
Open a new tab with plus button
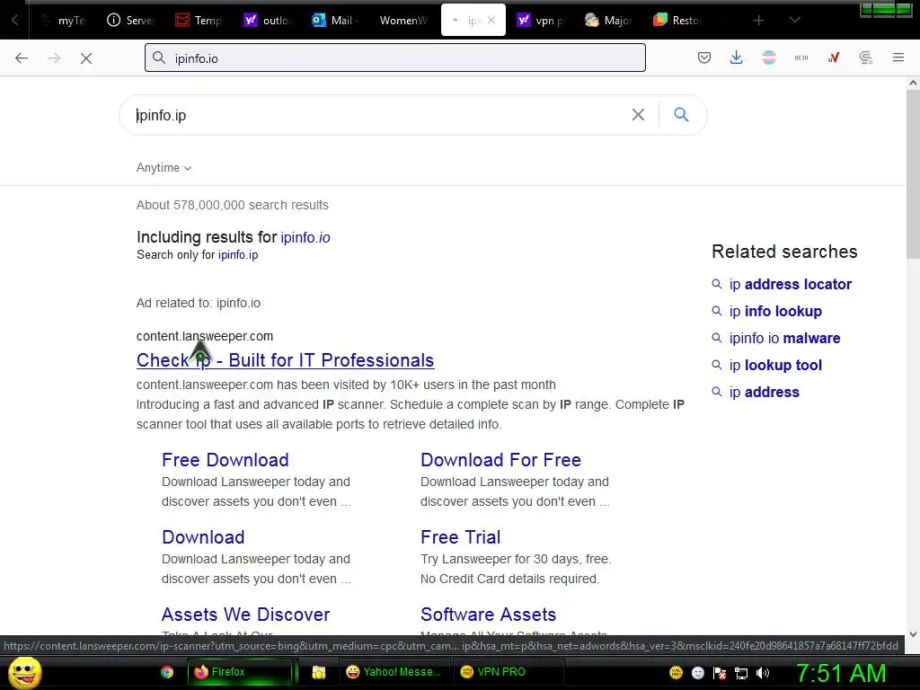click(758, 21)
